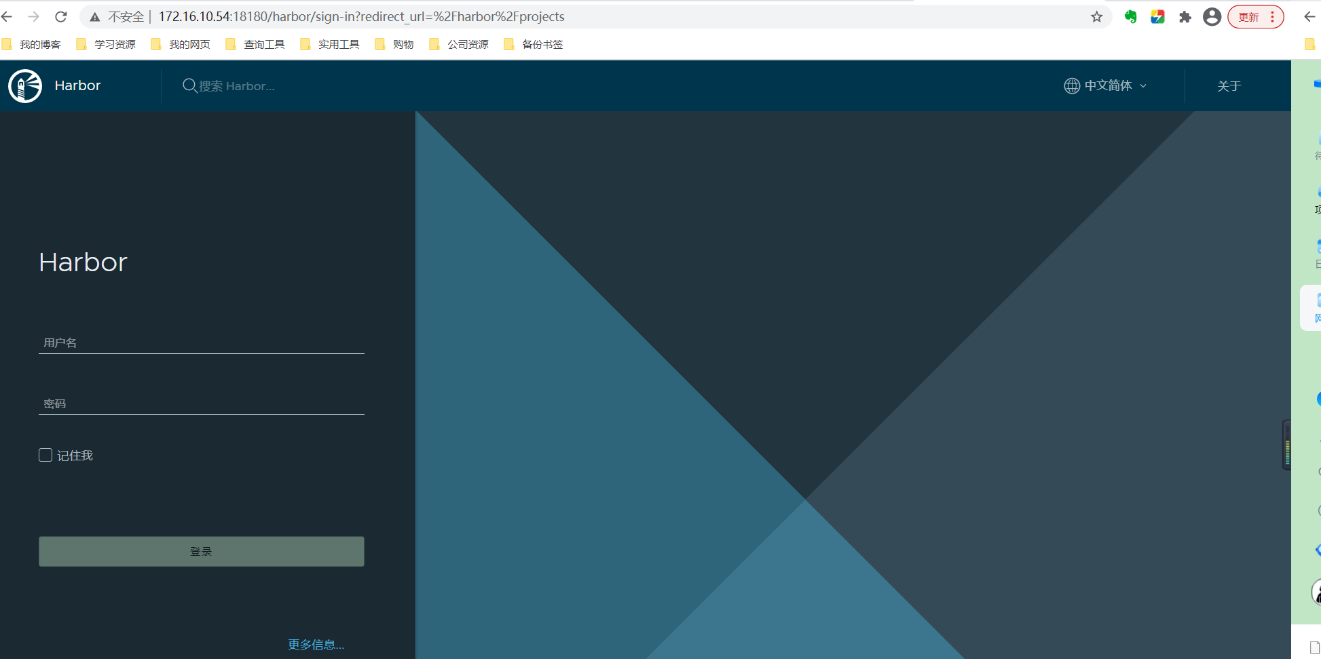Open 学习资源 bookmark folder
The image size is (1321, 659).
click(x=106, y=44)
